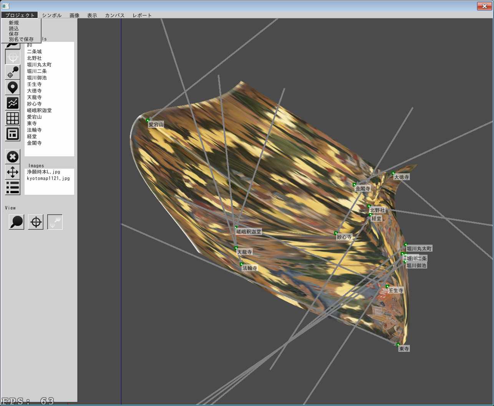Image resolution: width=494 pixels, height=406 pixels.
Task: Select 堀川御池 in the symbols list
Action: (37, 78)
